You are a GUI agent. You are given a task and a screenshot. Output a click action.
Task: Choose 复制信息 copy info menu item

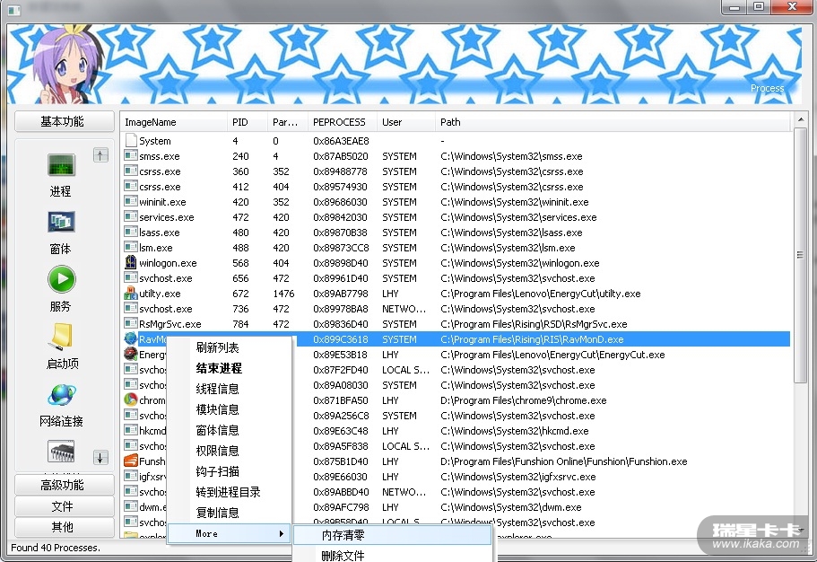pos(230,513)
